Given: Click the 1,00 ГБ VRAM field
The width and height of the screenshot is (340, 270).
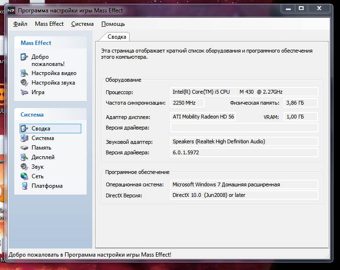Looking at the screenshot, I should coord(301,117).
